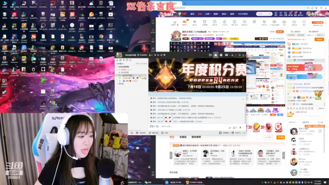329x185 pixels.
Task: Open the Recycle Bin on the desktop
Action: (5, 16)
